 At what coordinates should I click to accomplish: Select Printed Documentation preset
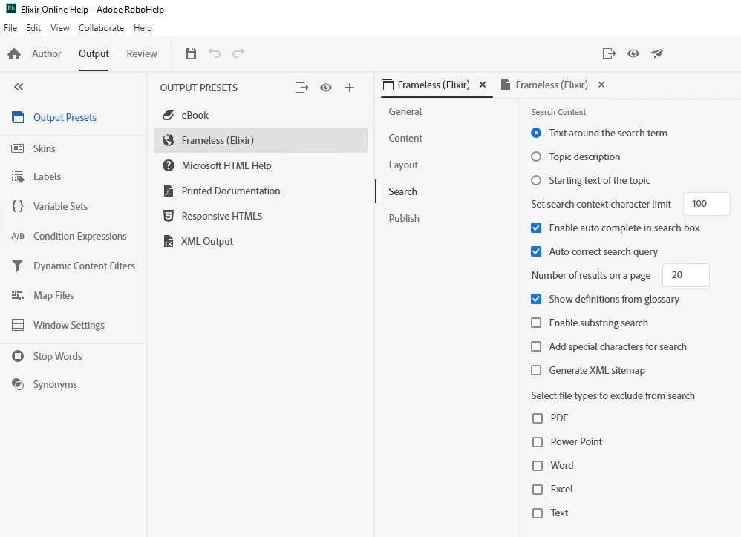pos(261,191)
